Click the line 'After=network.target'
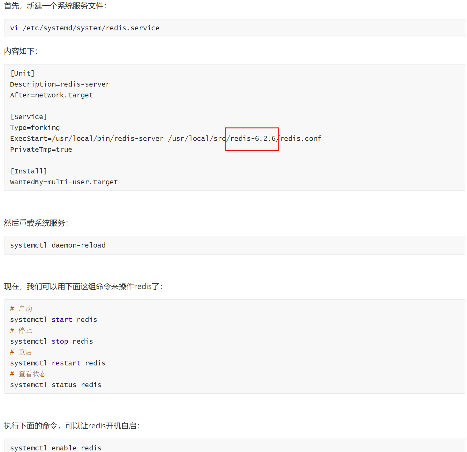The width and height of the screenshot is (467, 452). [x=51, y=95]
